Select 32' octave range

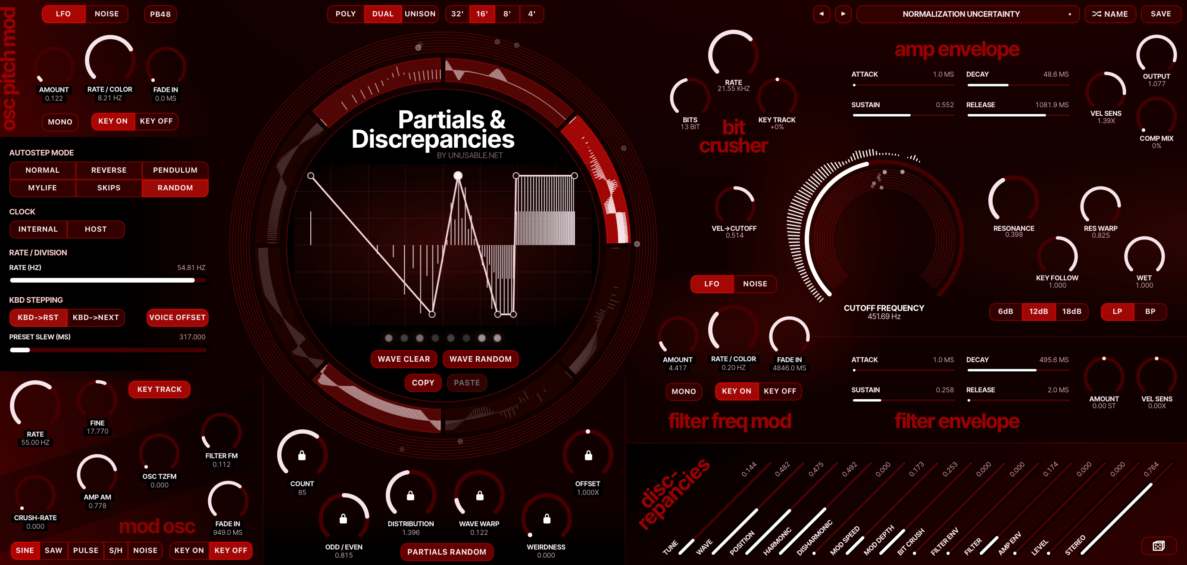[x=457, y=14]
